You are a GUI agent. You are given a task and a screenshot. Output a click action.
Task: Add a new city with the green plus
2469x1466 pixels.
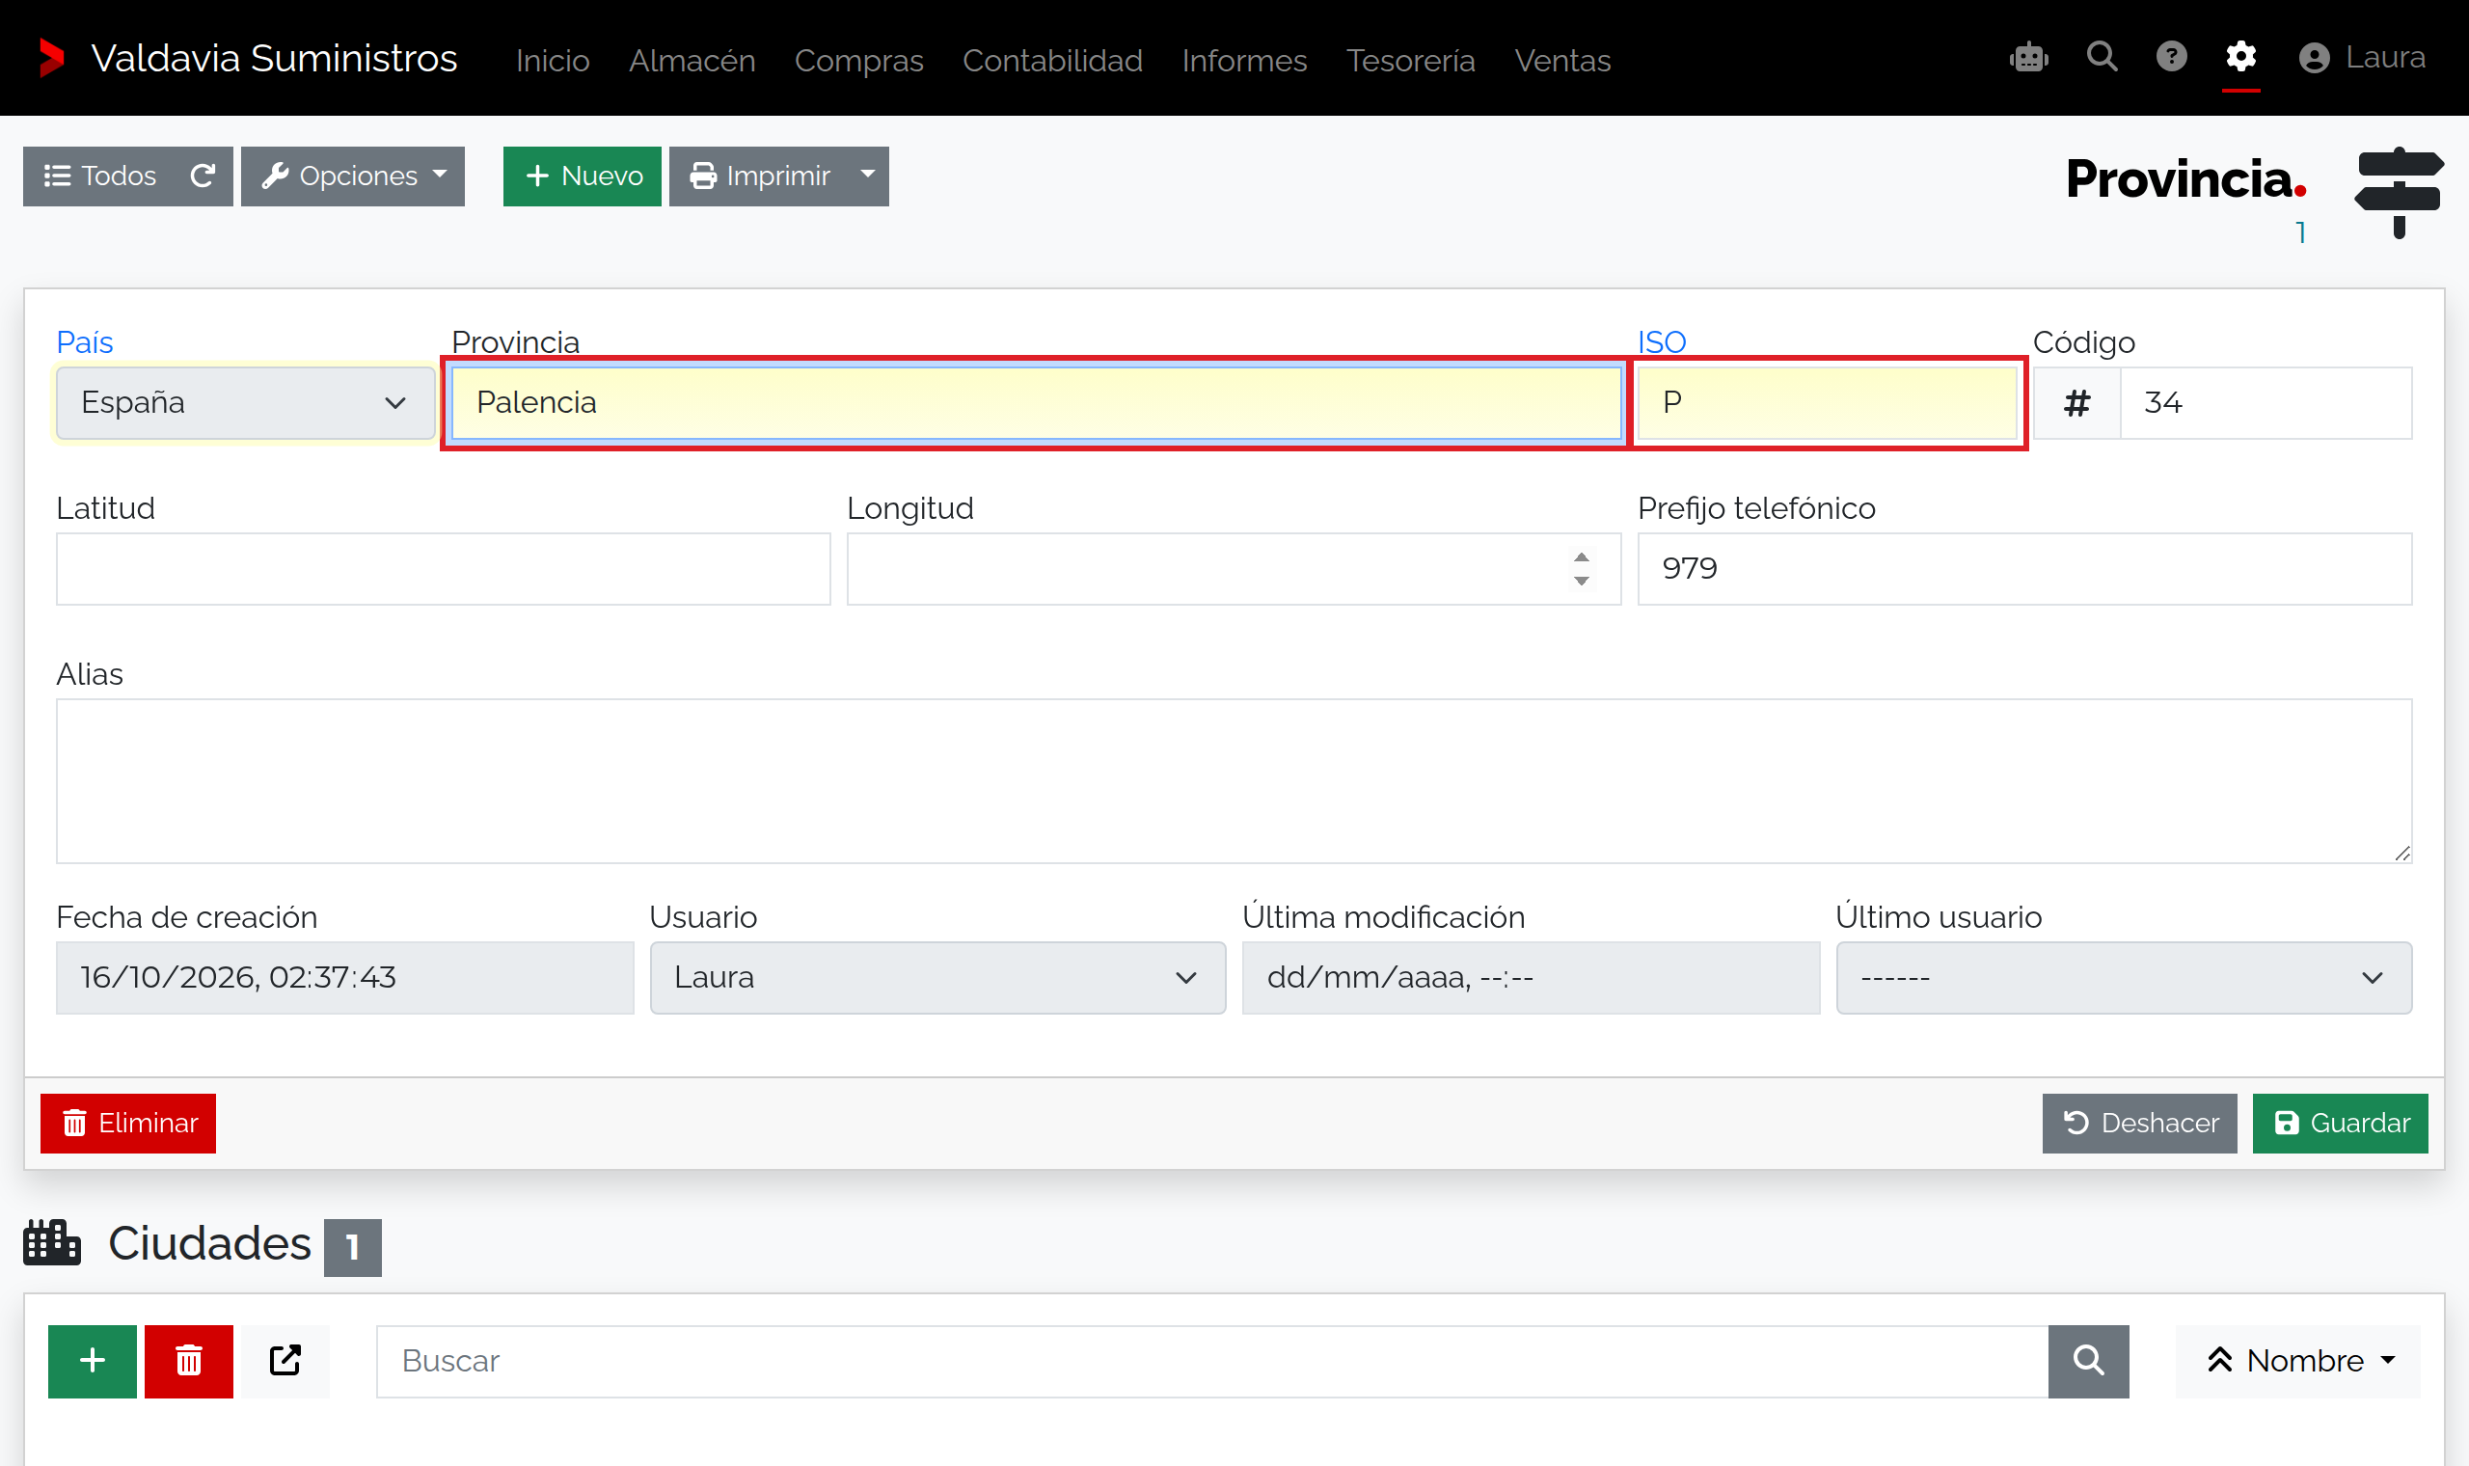tap(93, 1360)
